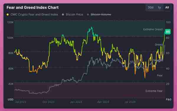Switch to the 1y time range
This screenshot has width=177, height=111.
coord(159,8)
